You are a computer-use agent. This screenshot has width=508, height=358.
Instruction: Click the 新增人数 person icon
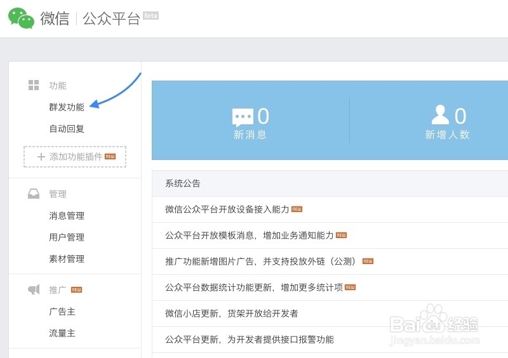(x=440, y=115)
